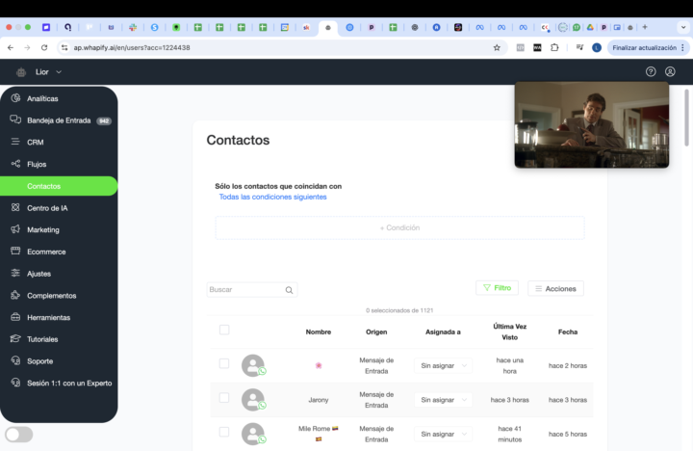Click the green Filtro button
This screenshot has width=693, height=451.
tap(498, 288)
